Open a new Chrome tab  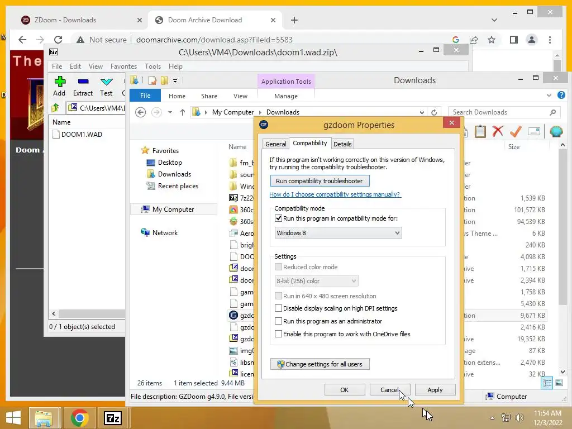click(294, 20)
